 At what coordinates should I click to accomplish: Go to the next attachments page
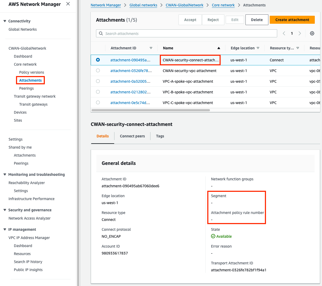click(300, 33)
